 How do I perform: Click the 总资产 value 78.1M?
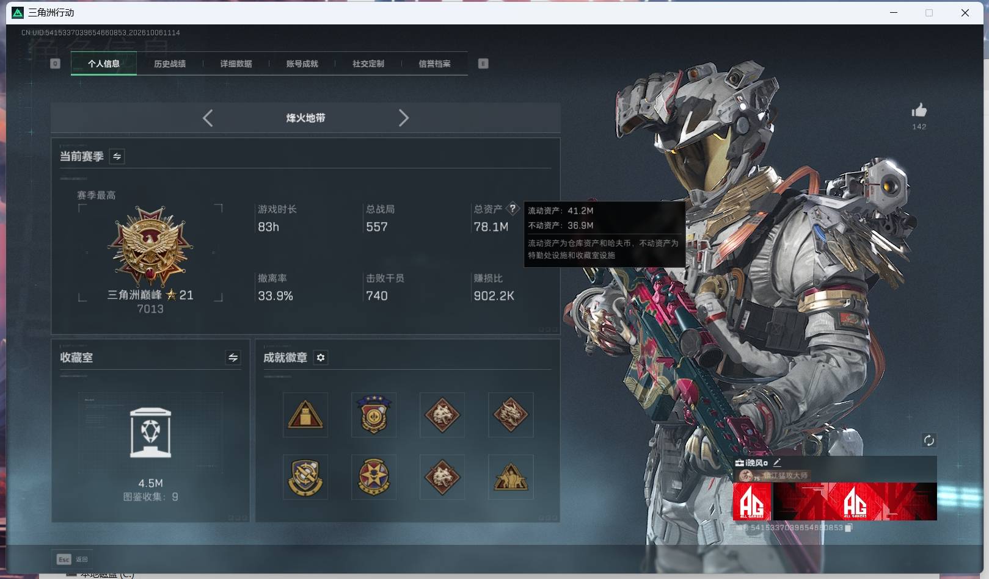[x=491, y=227]
